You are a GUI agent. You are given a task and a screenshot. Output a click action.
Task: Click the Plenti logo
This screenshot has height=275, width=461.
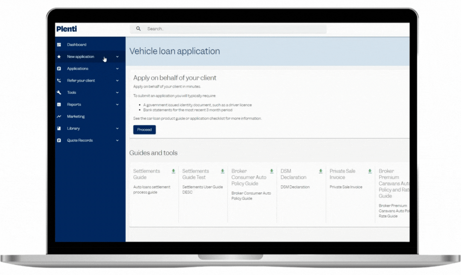pyautogui.click(x=67, y=29)
